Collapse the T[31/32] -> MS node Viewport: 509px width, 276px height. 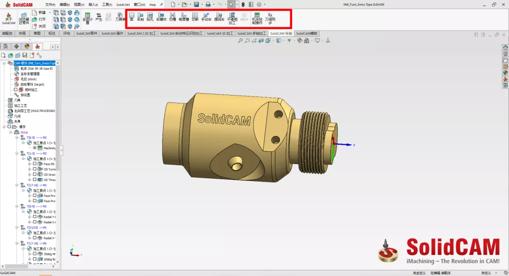point(17,228)
